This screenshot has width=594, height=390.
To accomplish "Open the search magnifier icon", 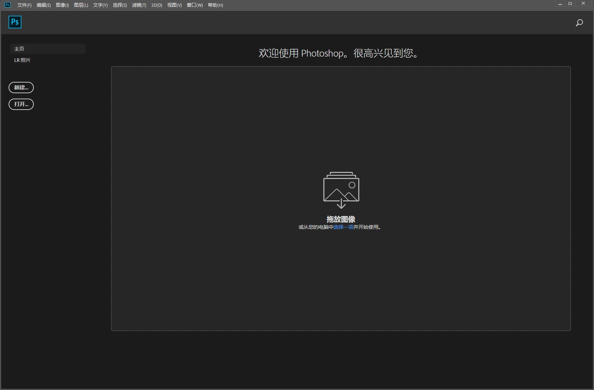I will pyautogui.click(x=579, y=23).
